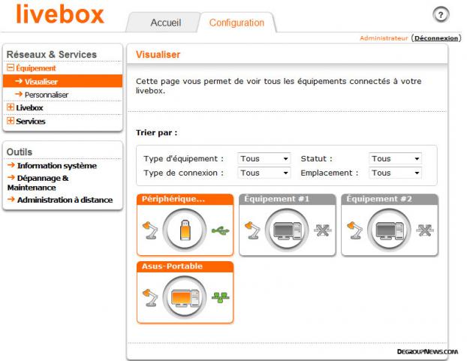
Task: Click the orange computer icon in Asus-Portable
Action: coord(185,297)
